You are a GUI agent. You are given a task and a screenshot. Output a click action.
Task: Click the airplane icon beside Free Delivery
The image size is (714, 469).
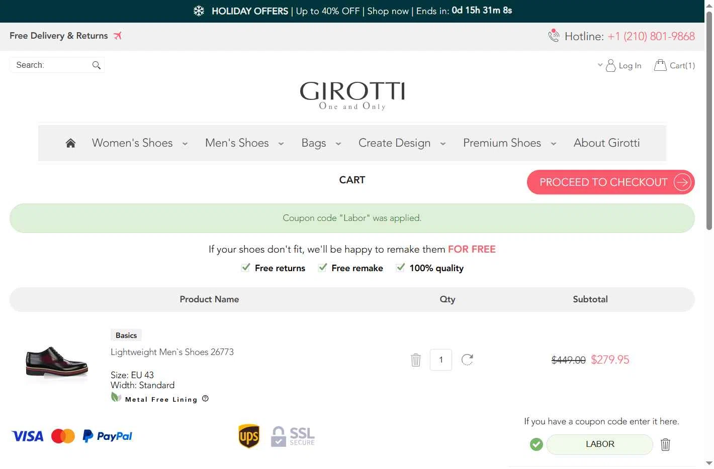[x=118, y=36]
